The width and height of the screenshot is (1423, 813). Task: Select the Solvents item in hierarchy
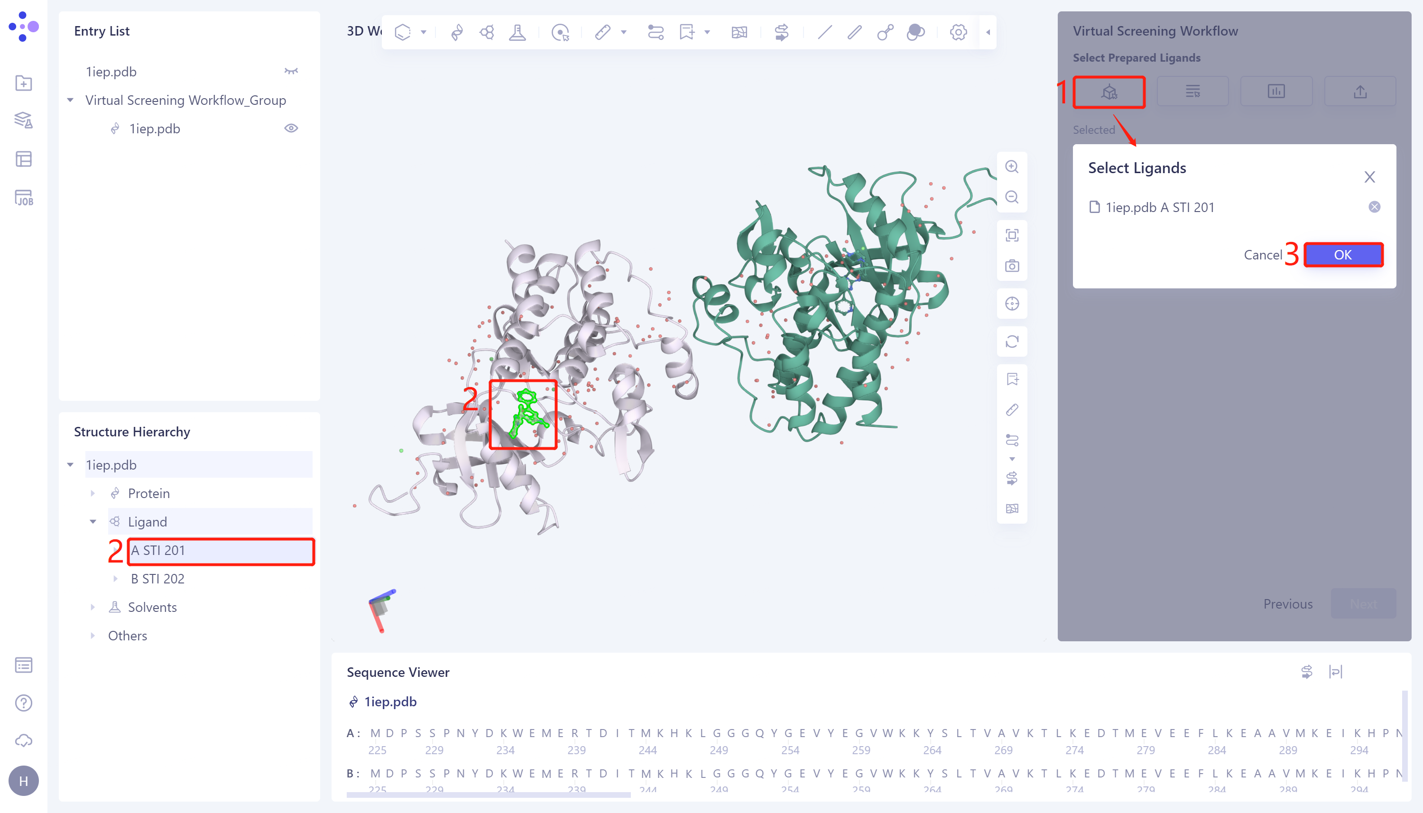click(152, 607)
